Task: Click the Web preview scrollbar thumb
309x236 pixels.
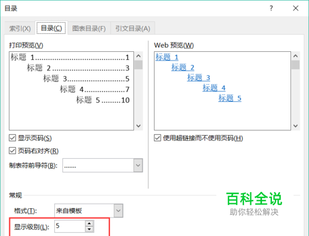Action: [x=295, y=65]
